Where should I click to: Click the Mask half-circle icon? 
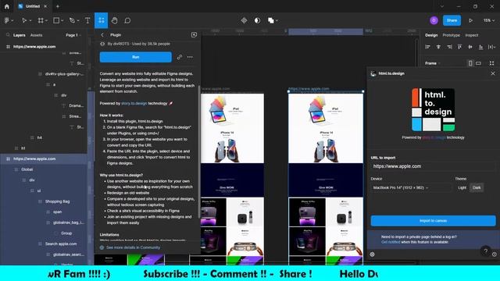click(257, 20)
